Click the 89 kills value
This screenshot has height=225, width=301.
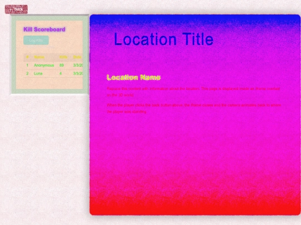pyautogui.click(x=62, y=65)
